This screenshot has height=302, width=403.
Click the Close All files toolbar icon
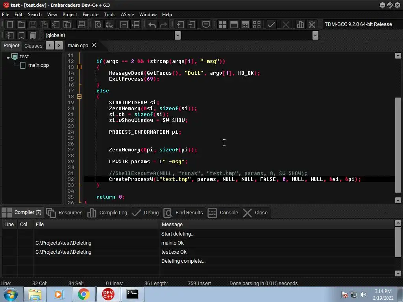[x=67, y=25]
